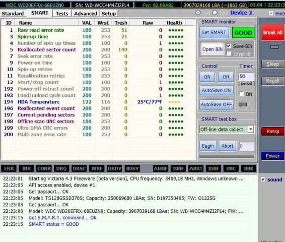The image size is (285, 242).
Task: Click the Sleep button
Action: (272, 64)
